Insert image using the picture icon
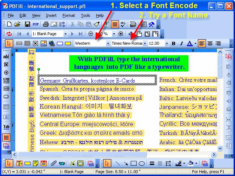This screenshot has height=176, width=235. click(44, 43)
